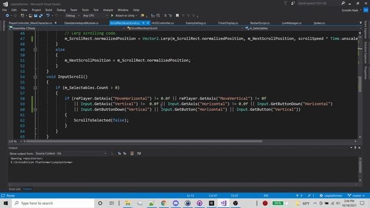370x208 pixels.
Task: Go to previous message in Output toolbar
Action: pos(120,154)
